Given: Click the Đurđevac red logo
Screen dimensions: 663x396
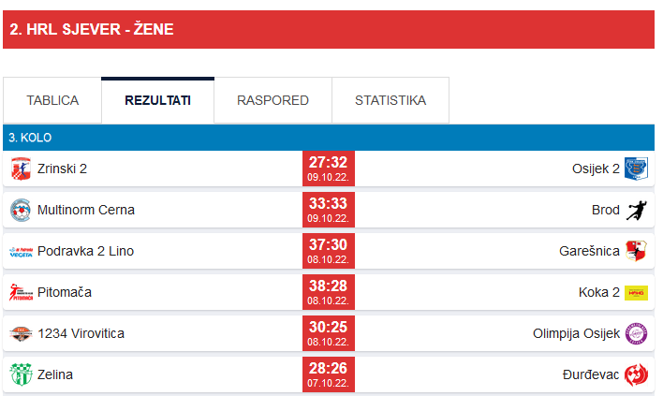Looking at the screenshot, I should (x=636, y=374).
